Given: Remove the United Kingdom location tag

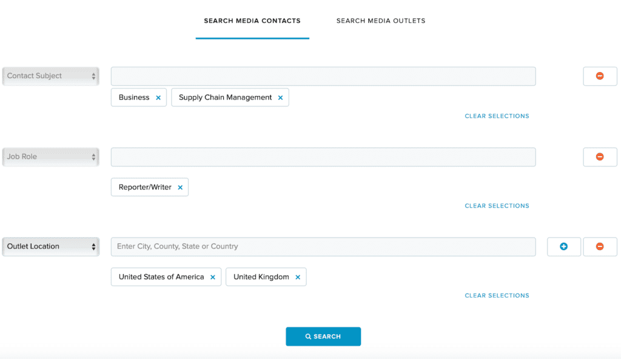Looking at the screenshot, I should [298, 277].
